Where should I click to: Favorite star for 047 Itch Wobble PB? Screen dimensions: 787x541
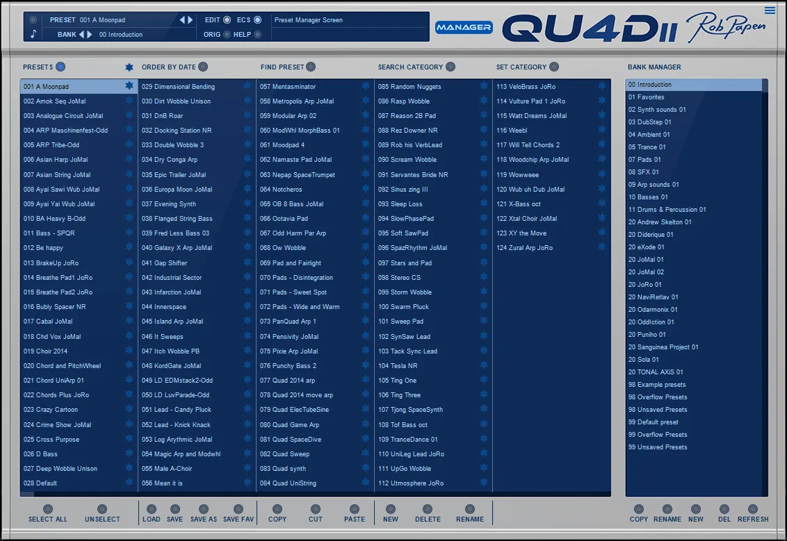247,350
